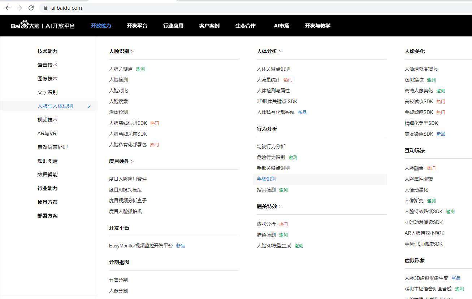Open the 驾驶行为分析 link
This screenshot has width=472, height=299.
pos(271,146)
